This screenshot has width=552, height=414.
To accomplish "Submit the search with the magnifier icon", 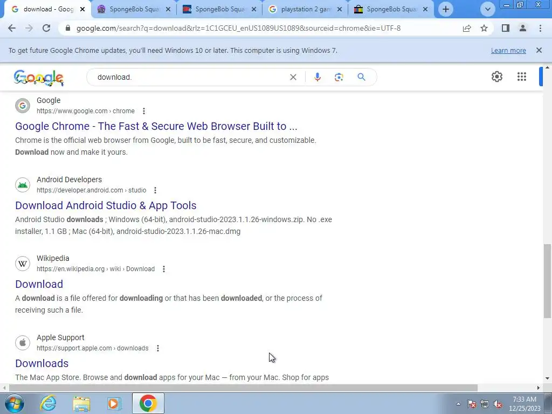I will point(361,77).
